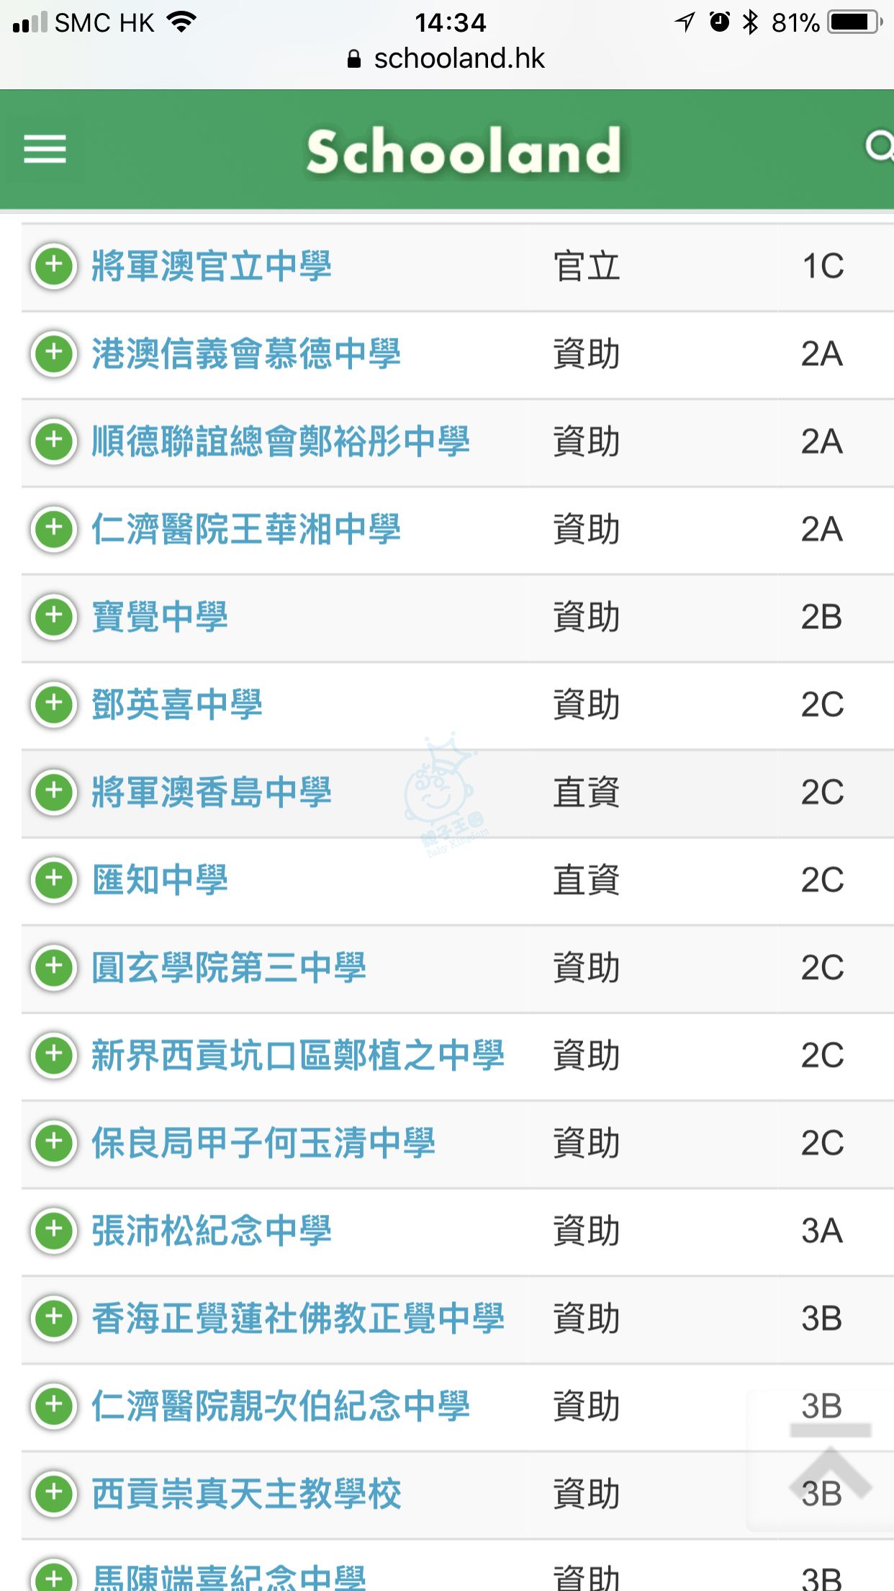Open the hamburger menu
894x1591 pixels.
click(x=45, y=149)
